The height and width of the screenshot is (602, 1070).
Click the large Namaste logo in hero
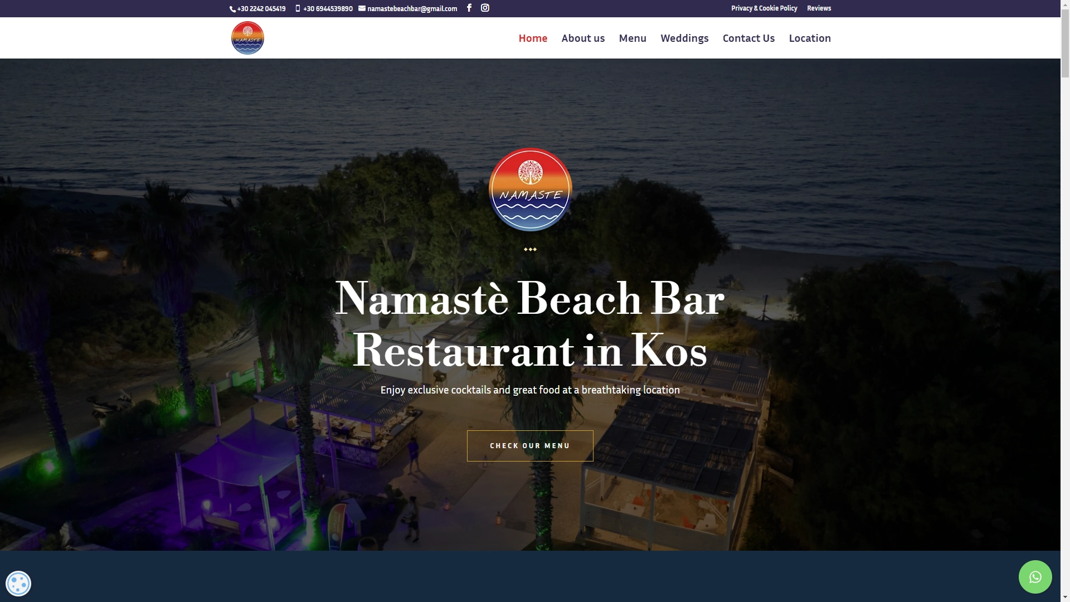[530, 190]
